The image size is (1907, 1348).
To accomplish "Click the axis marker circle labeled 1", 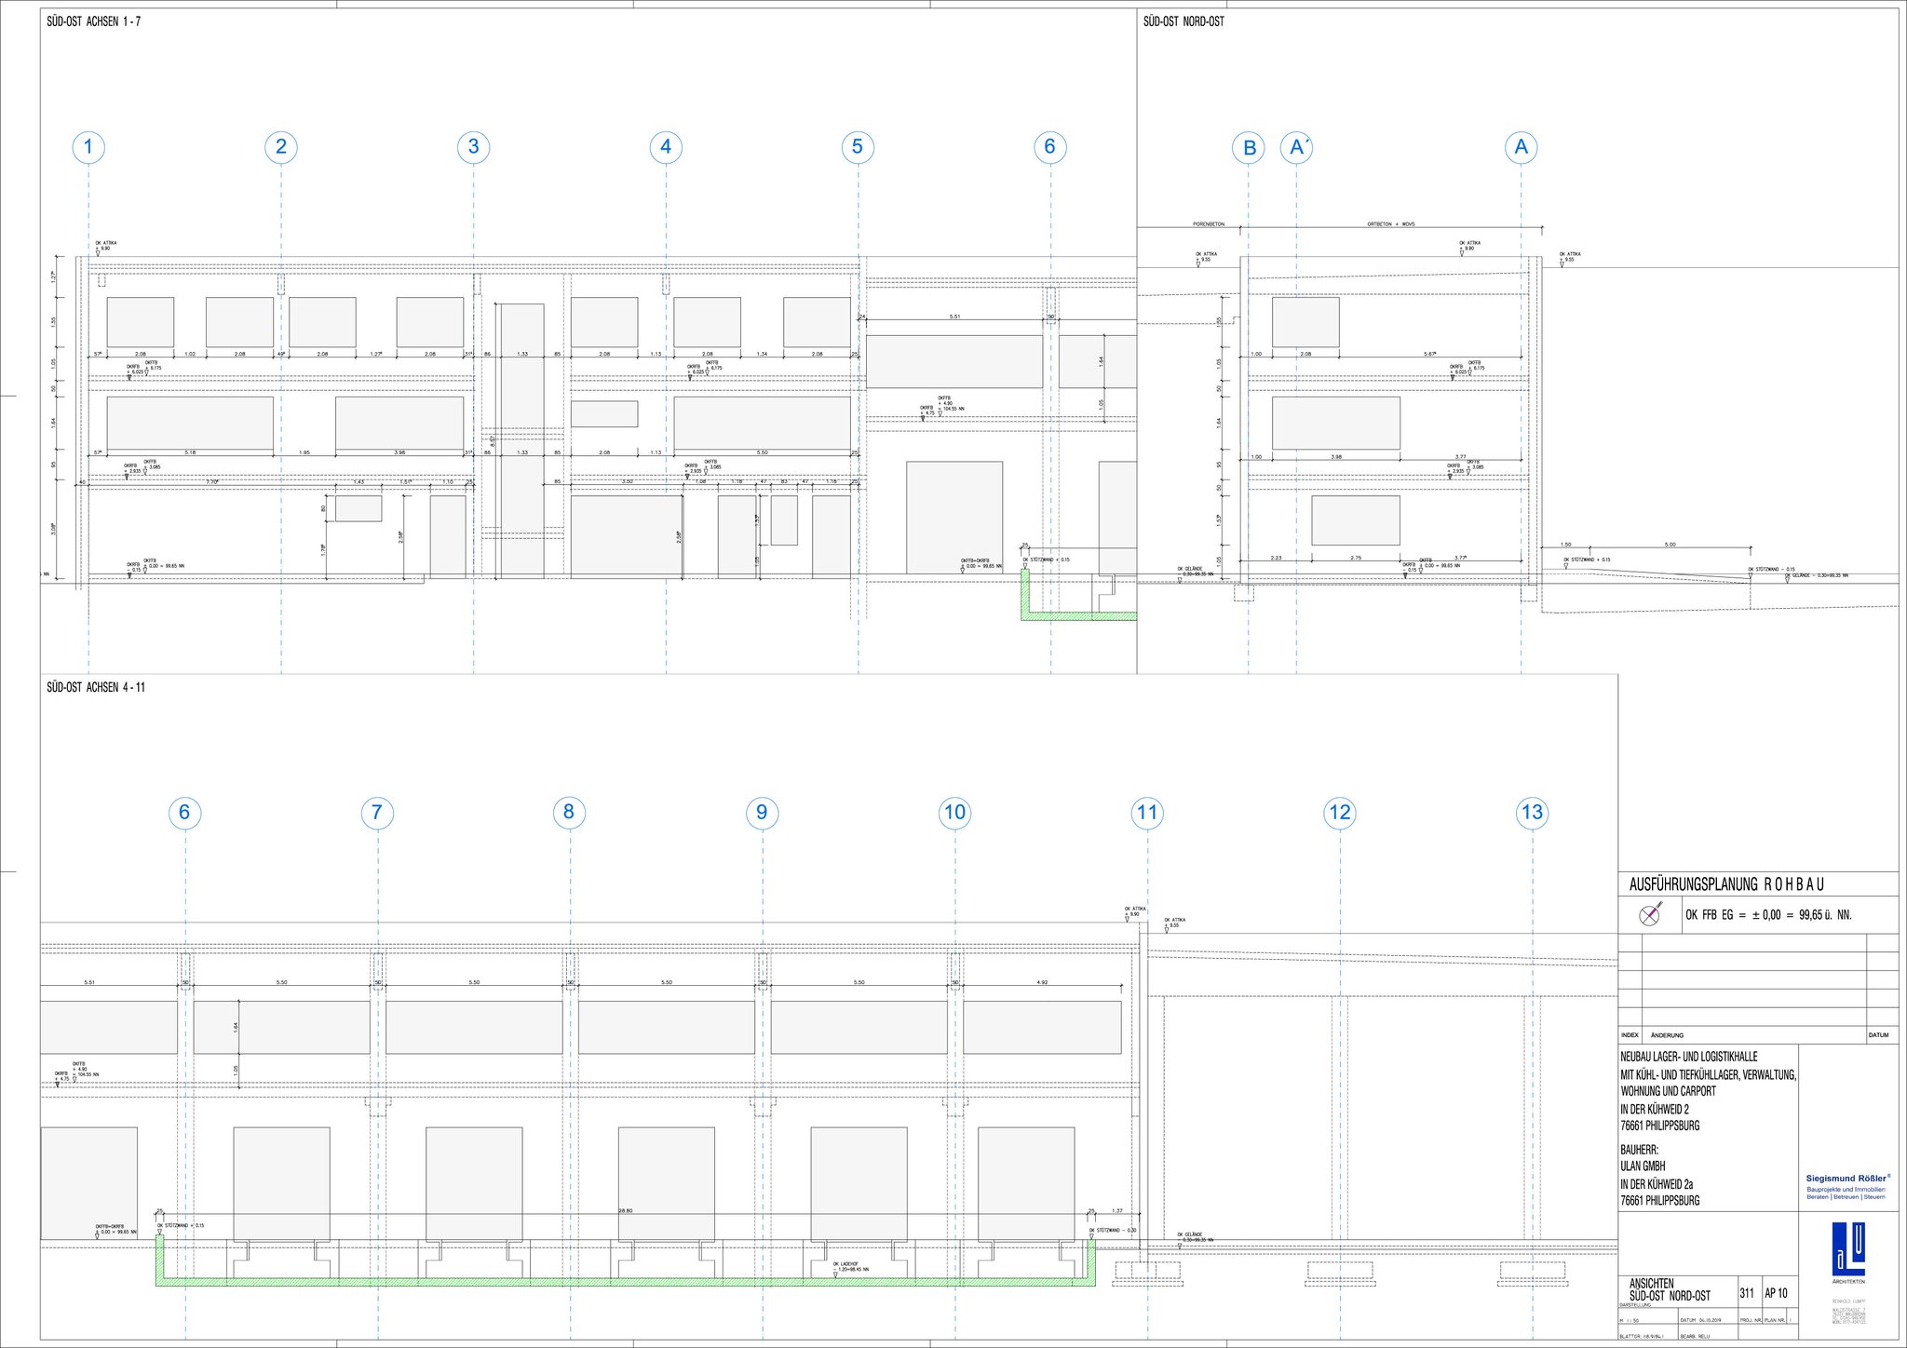I will pos(88,147).
